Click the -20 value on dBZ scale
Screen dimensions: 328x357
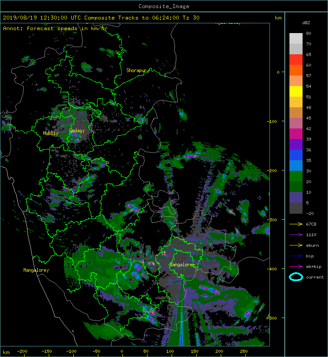click(310, 214)
